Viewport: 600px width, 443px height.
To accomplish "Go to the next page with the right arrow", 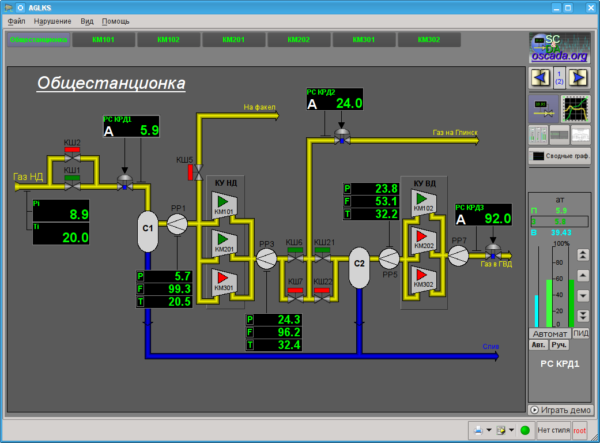I will pyautogui.click(x=579, y=77).
